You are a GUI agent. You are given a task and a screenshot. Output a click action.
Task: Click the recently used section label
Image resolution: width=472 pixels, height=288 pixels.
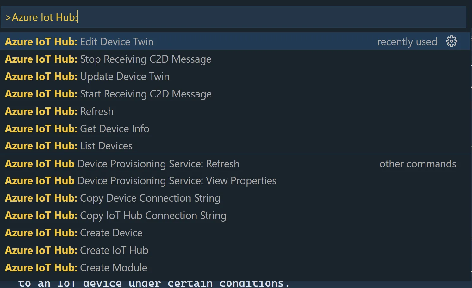point(407,41)
